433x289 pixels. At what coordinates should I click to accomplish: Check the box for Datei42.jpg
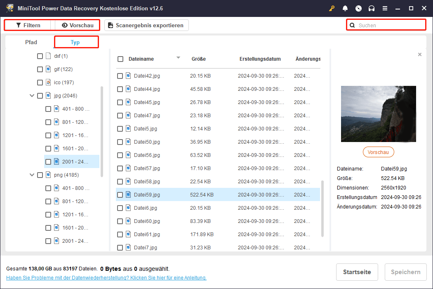pyautogui.click(x=120, y=76)
